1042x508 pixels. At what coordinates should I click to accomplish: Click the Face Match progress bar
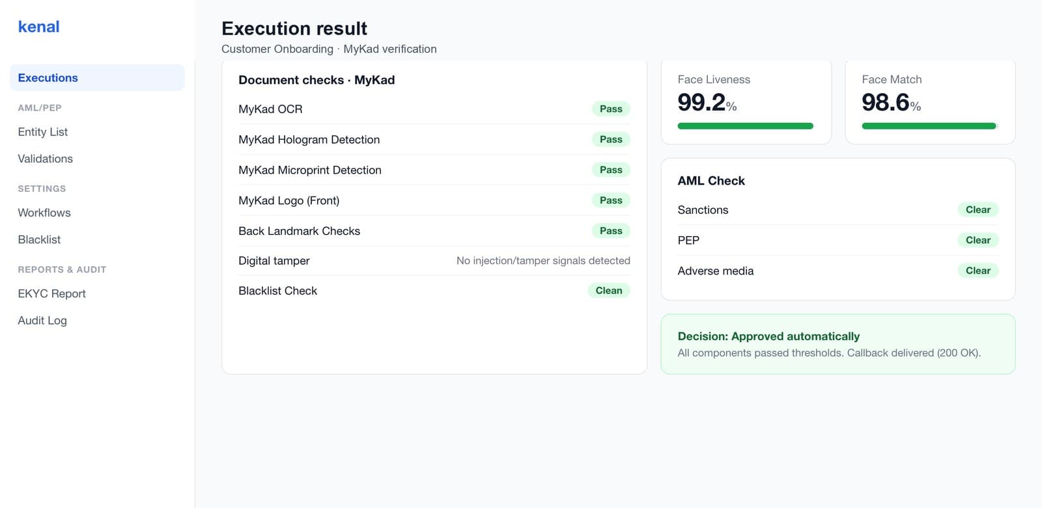[x=930, y=126]
